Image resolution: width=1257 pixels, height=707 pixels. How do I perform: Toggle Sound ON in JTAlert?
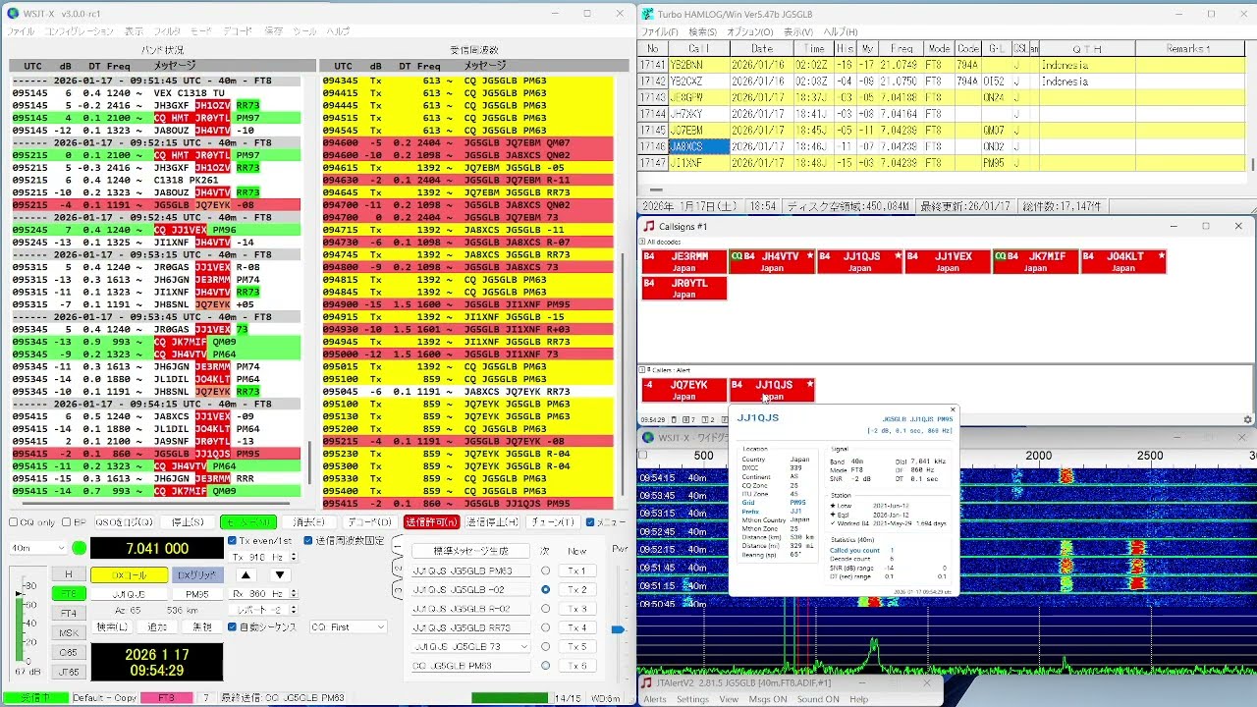point(818,699)
